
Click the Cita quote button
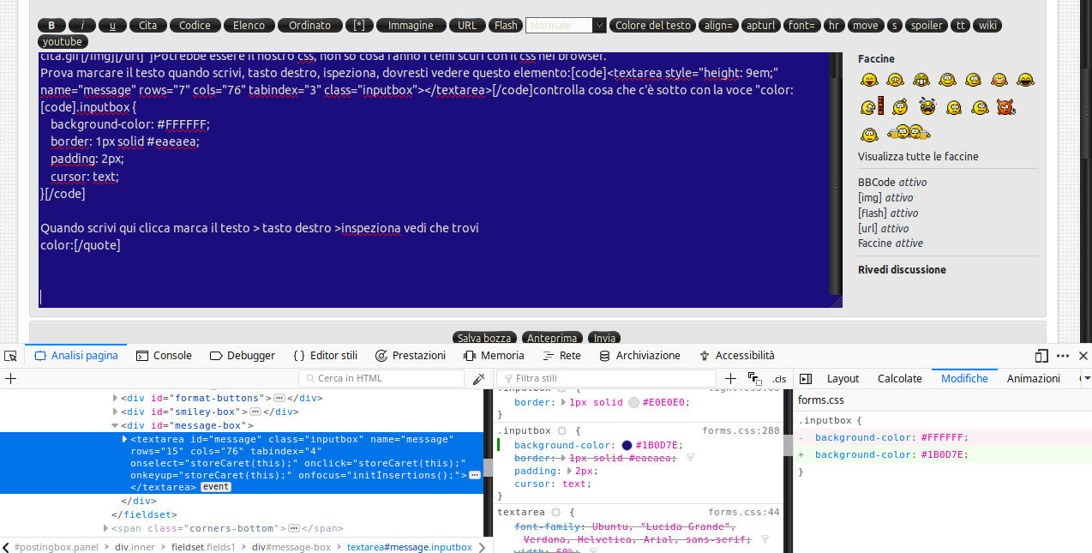pos(147,25)
